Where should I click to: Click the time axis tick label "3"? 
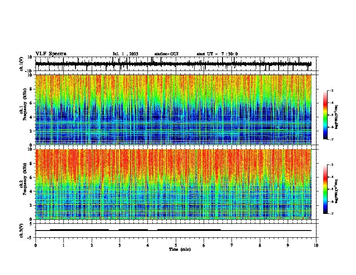(120, 245)
